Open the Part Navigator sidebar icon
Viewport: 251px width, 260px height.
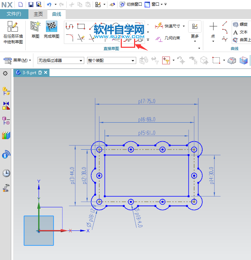6,121
